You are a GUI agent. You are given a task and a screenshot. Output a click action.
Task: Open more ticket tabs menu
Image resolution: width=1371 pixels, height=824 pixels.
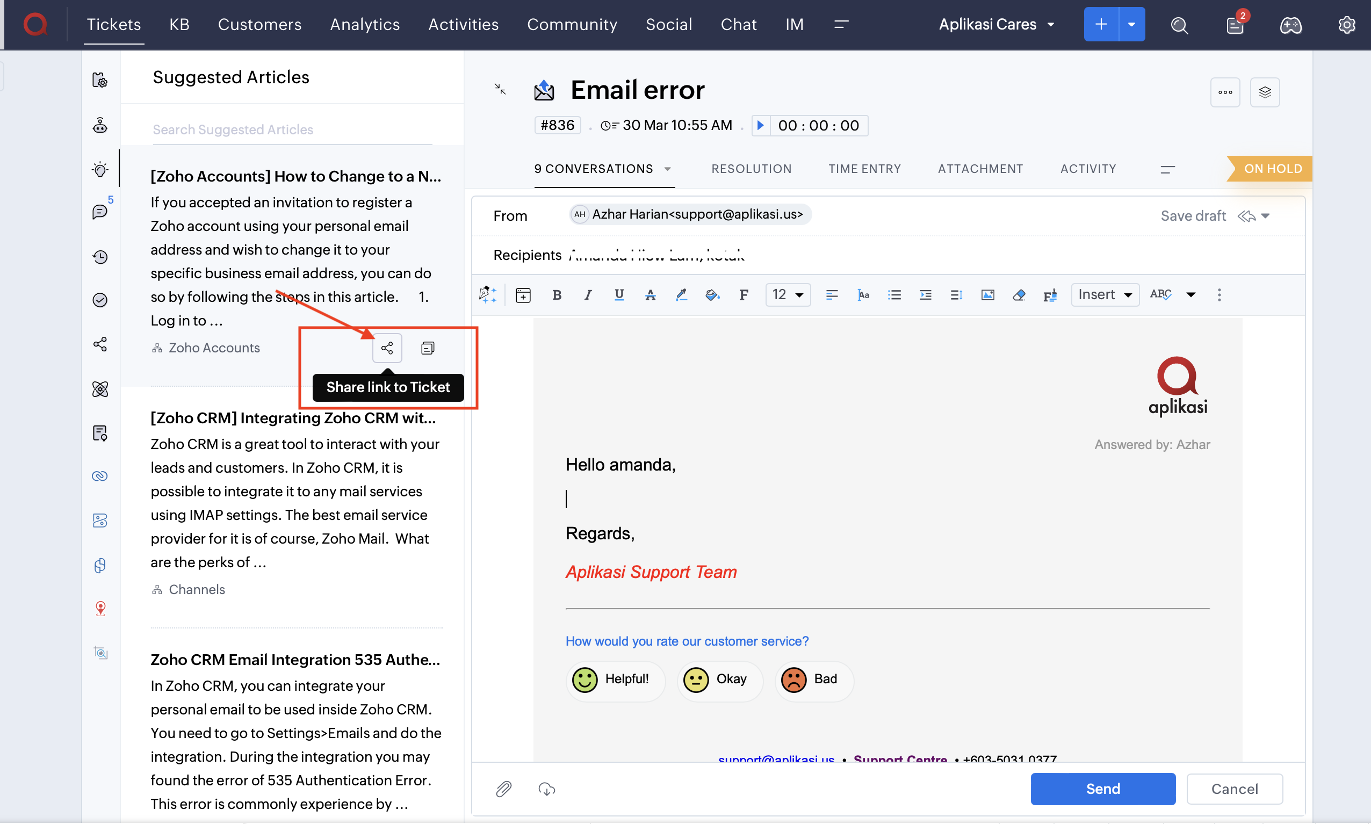tap(1167, 169)
